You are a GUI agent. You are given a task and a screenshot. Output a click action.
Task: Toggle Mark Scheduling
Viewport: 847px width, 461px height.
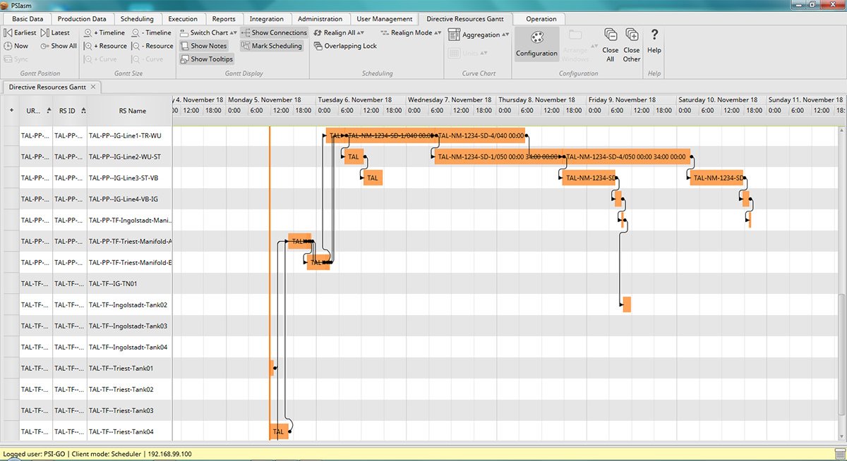click(x=272, y=46)
